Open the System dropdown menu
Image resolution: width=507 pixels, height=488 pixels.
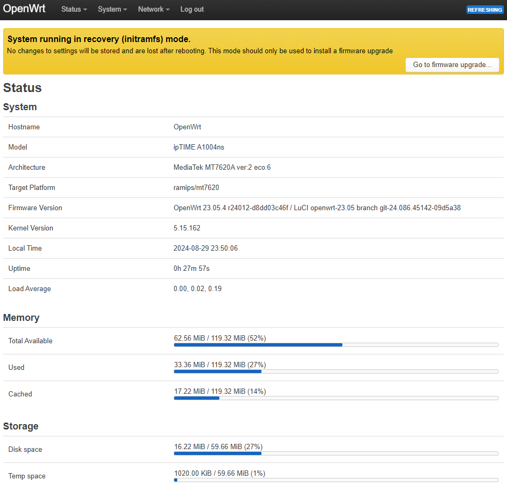tap(112, 10)
